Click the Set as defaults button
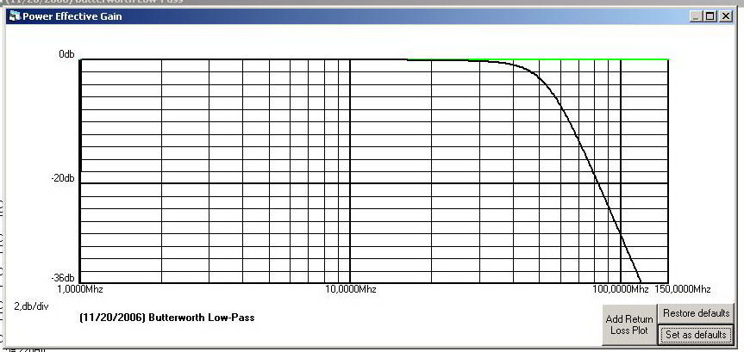The image size is (744, 352). 696,335
